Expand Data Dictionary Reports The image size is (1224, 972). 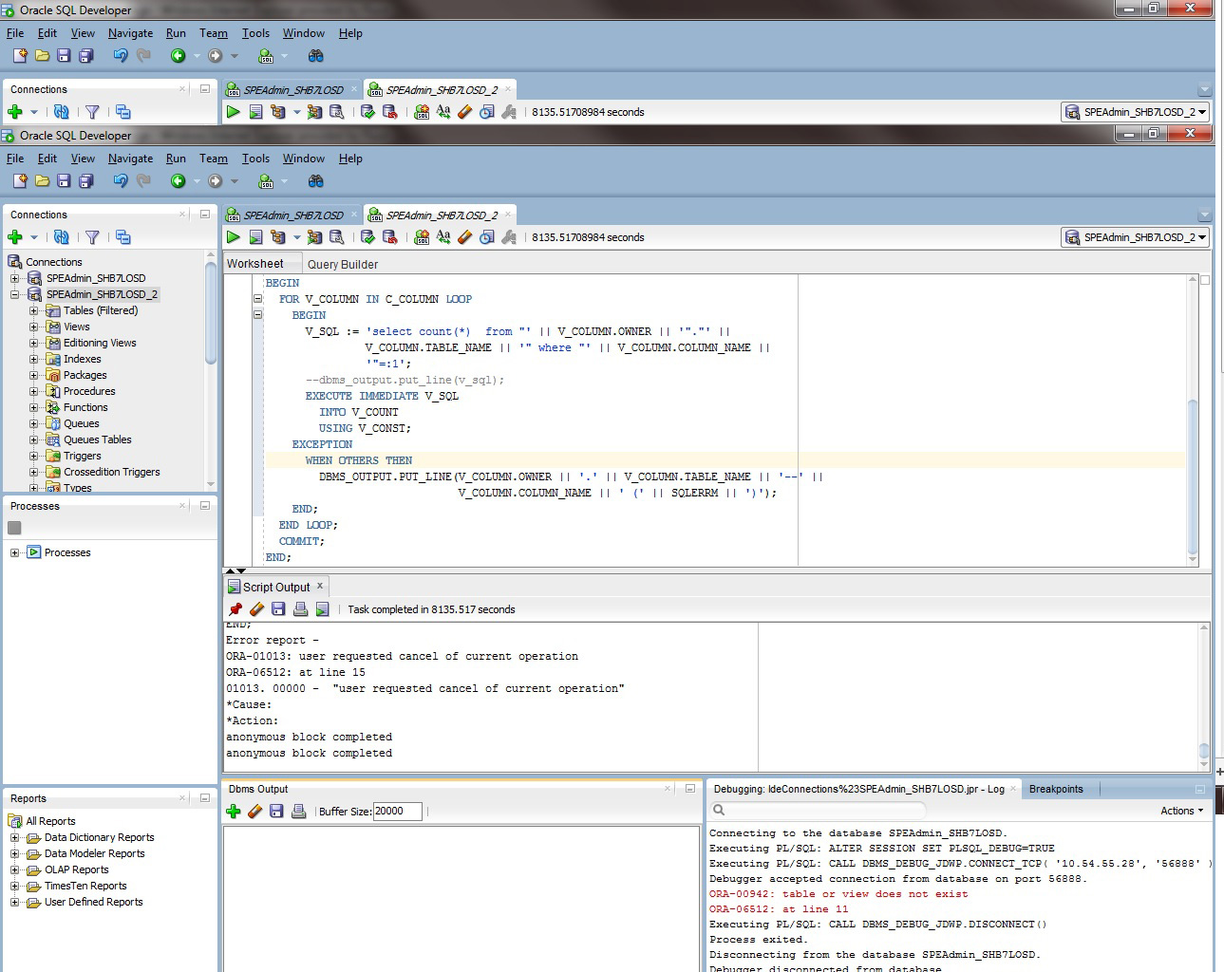[x=14, y=837]
